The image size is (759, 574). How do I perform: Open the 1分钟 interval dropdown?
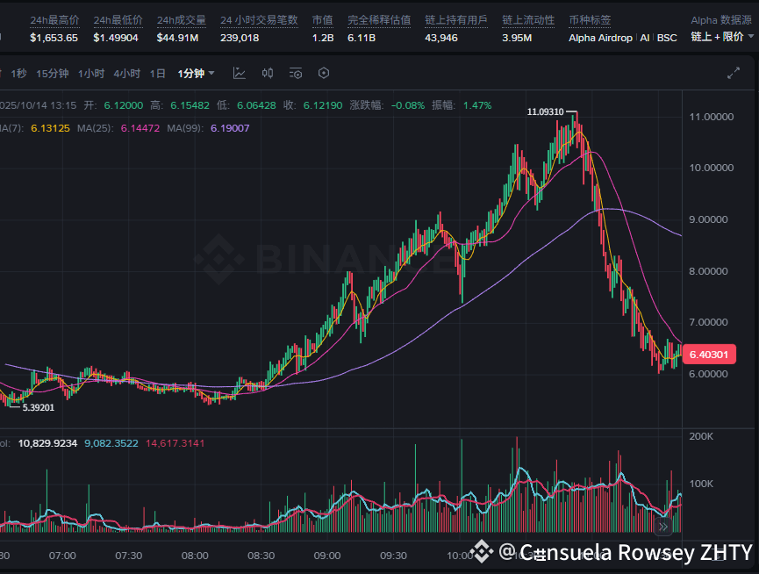[x=196, y=74]
